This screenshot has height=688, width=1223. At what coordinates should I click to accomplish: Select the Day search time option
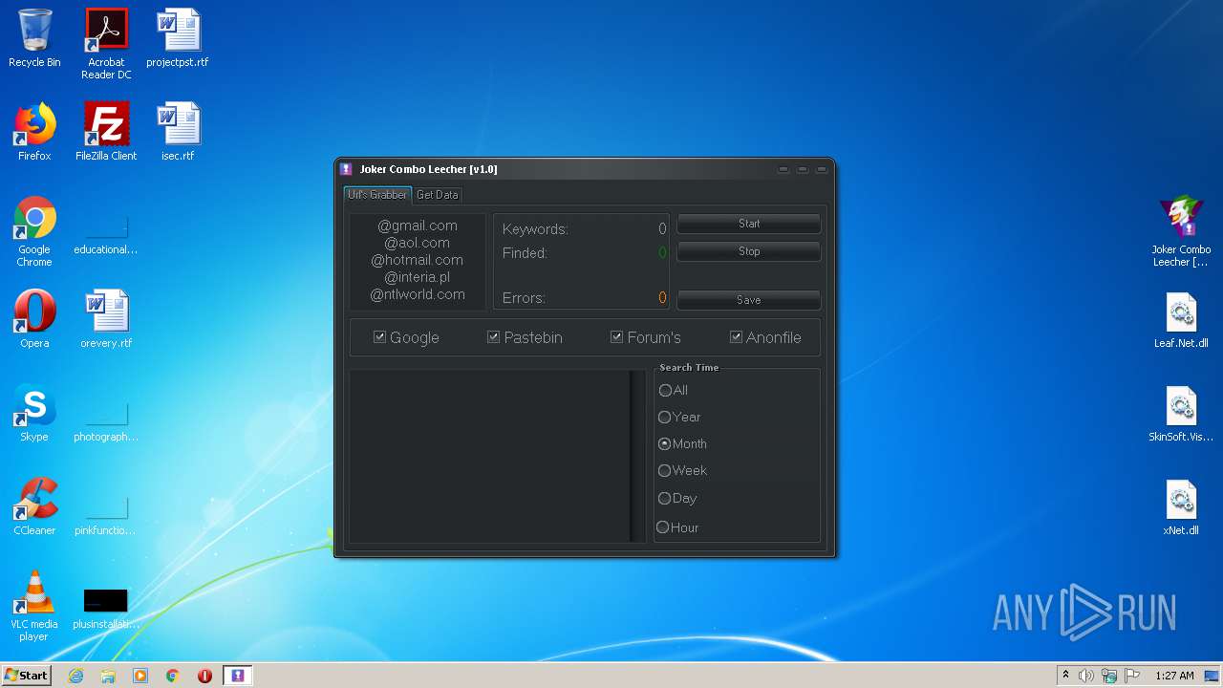(x=665, y=498)
